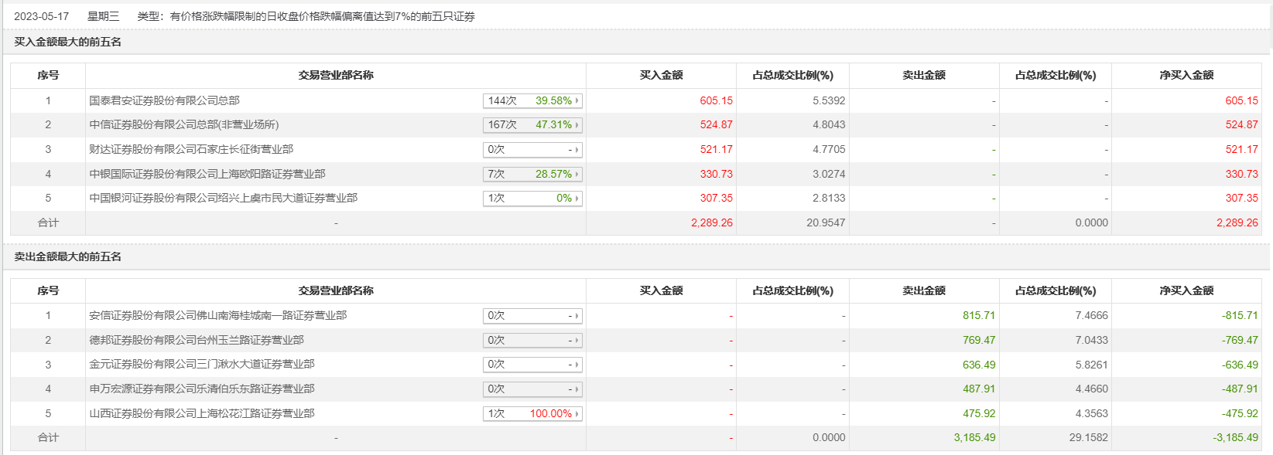1273x455 pixels.
Task: Click the net total -3,185.49
Action: pyautogui.click(x=1236, y=437)
